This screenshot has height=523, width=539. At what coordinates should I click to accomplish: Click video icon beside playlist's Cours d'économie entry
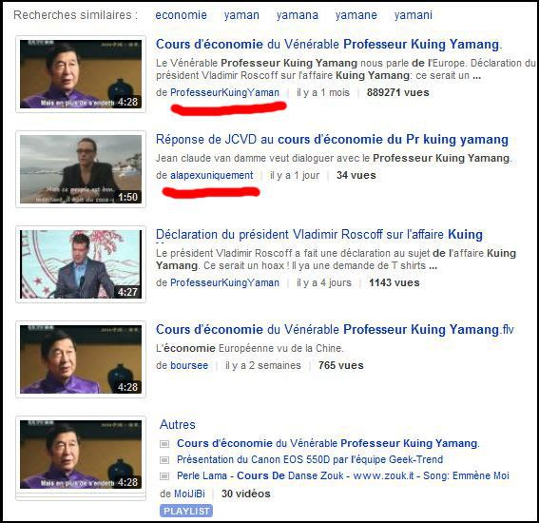164,444
